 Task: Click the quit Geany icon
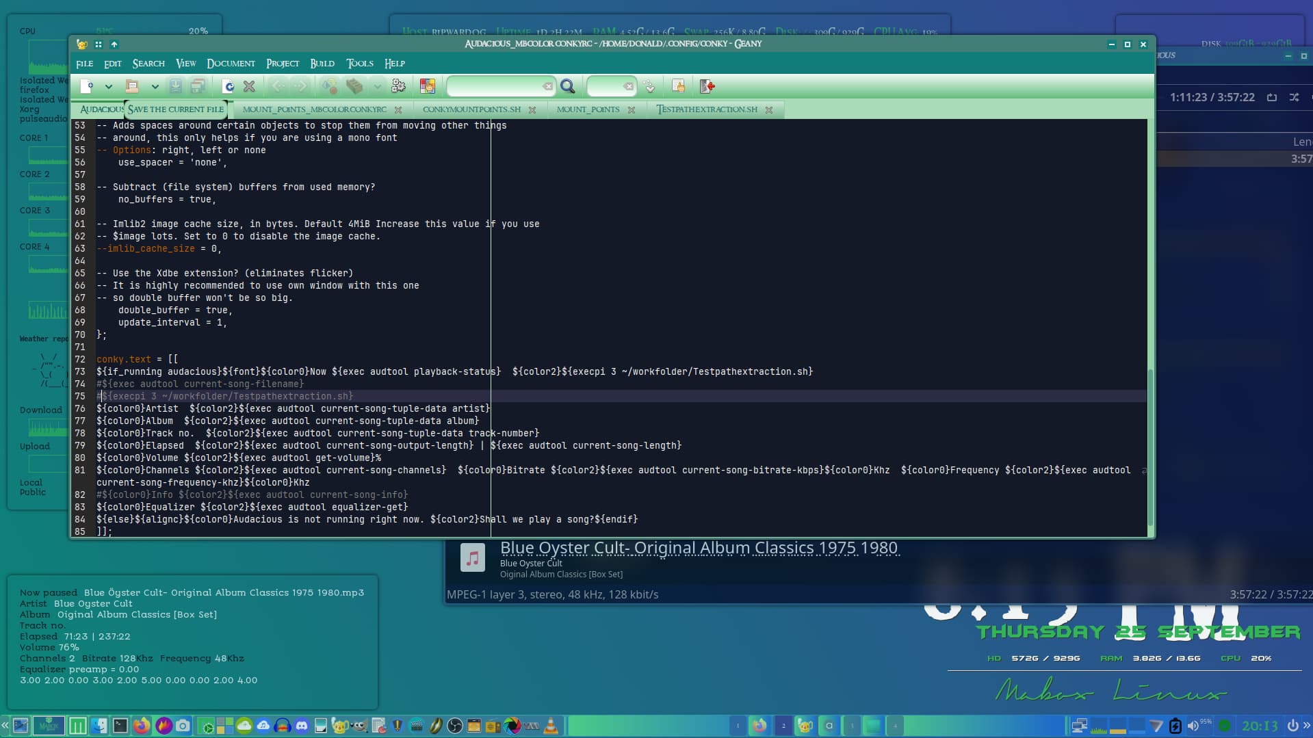pos(707,86)
